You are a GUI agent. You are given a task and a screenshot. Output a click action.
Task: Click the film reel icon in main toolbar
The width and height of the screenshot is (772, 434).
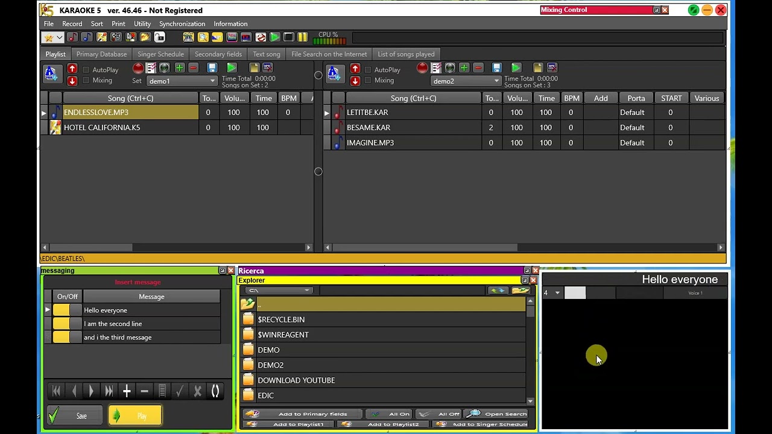tap(116, 37)
